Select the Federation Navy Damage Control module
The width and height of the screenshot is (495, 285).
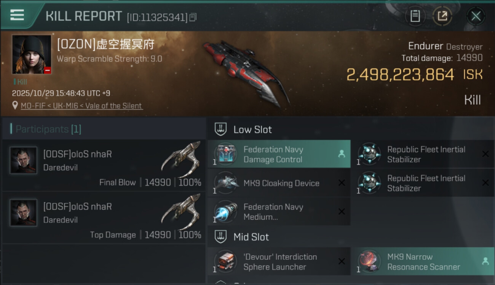[279, 154]
